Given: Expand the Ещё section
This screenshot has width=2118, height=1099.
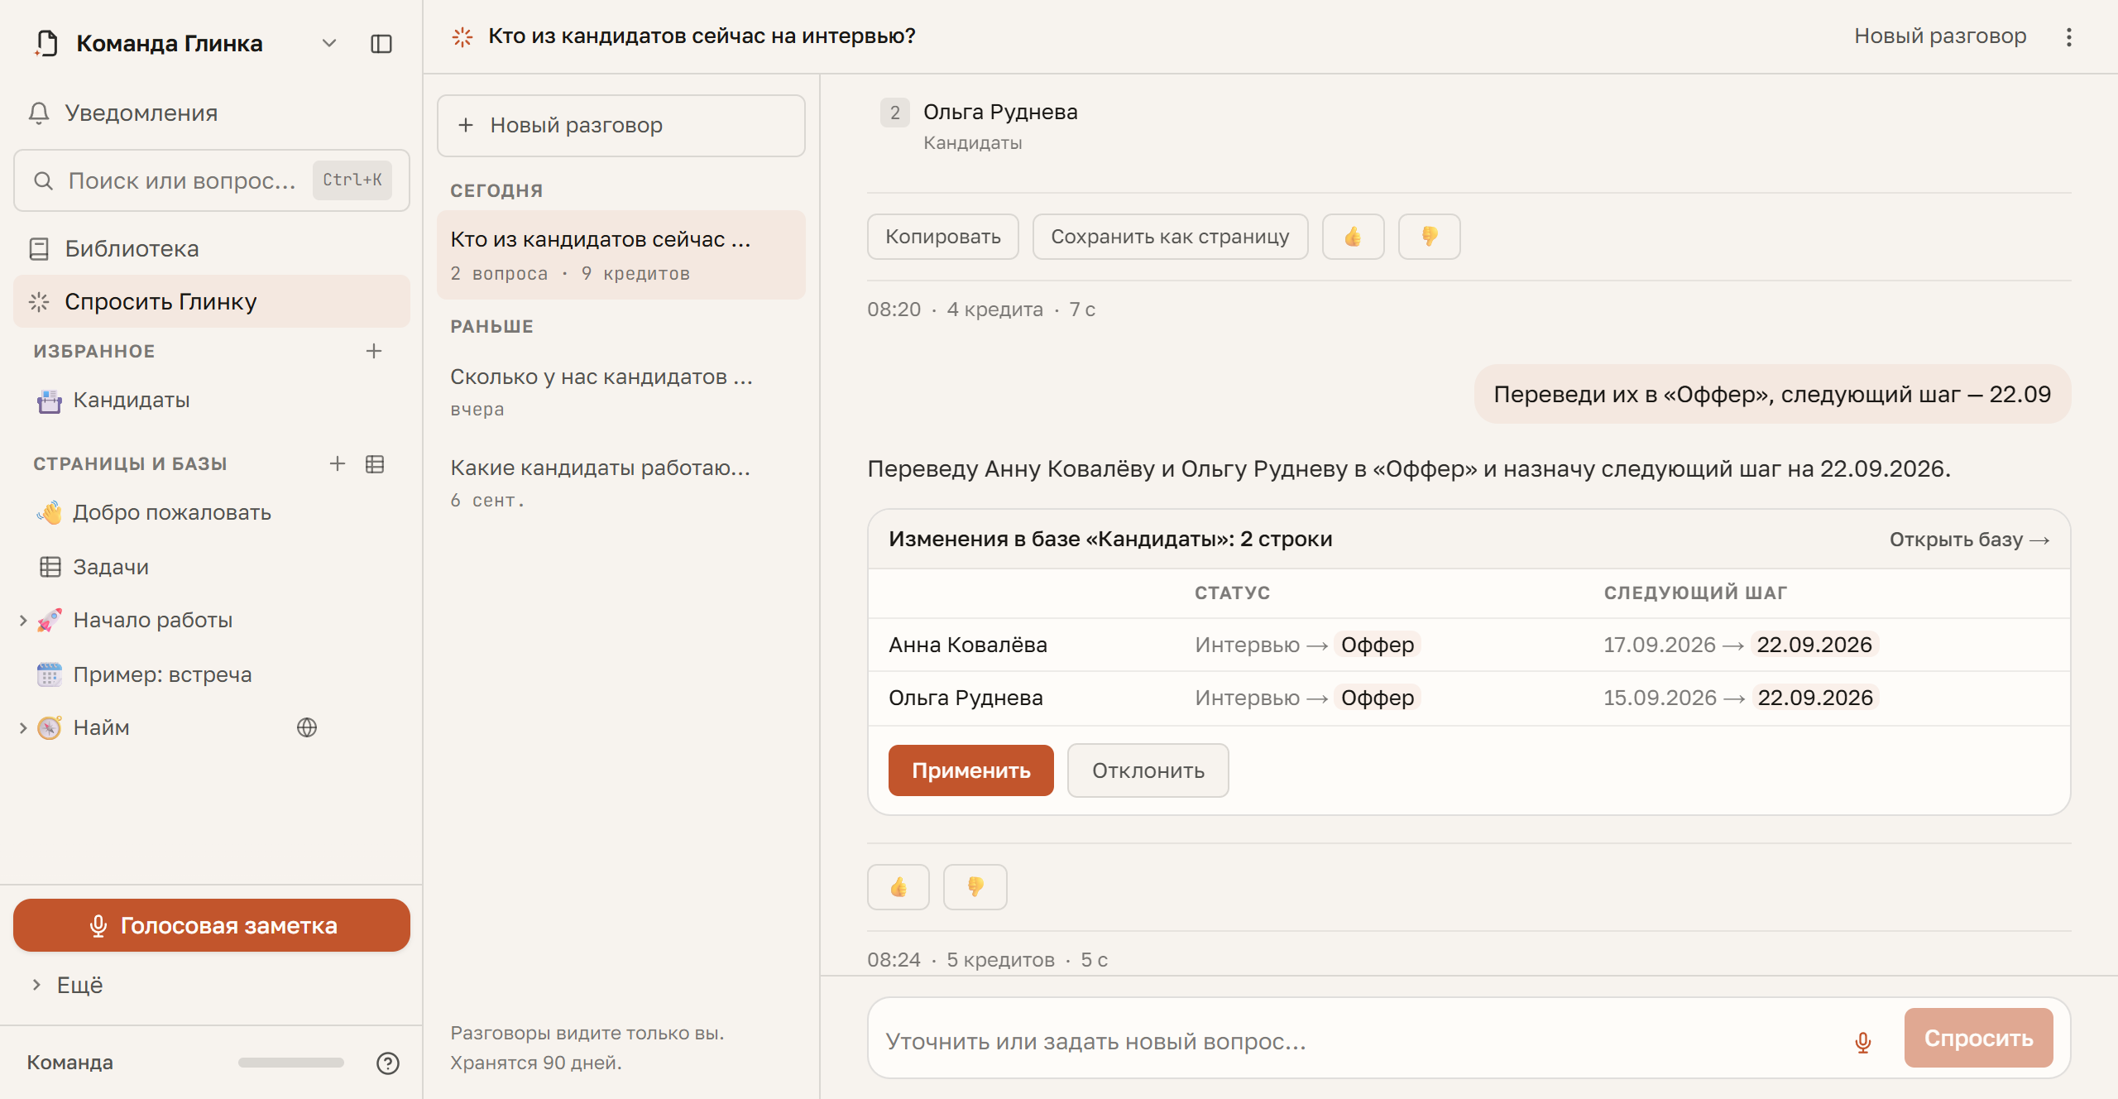Looking at the screenshot, I should coord(212,985).
